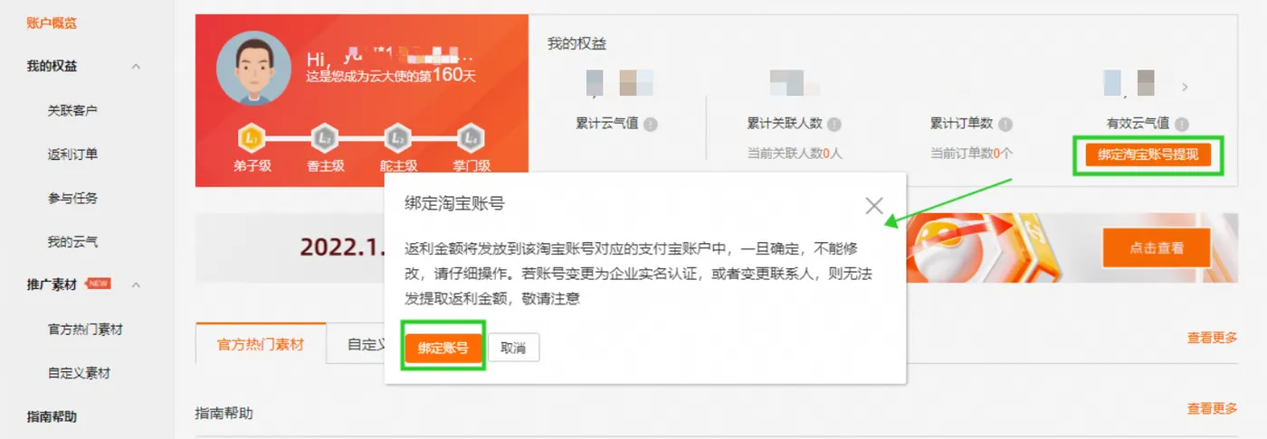Click info icon next to 累计关联人数

(x=834, y=124)
